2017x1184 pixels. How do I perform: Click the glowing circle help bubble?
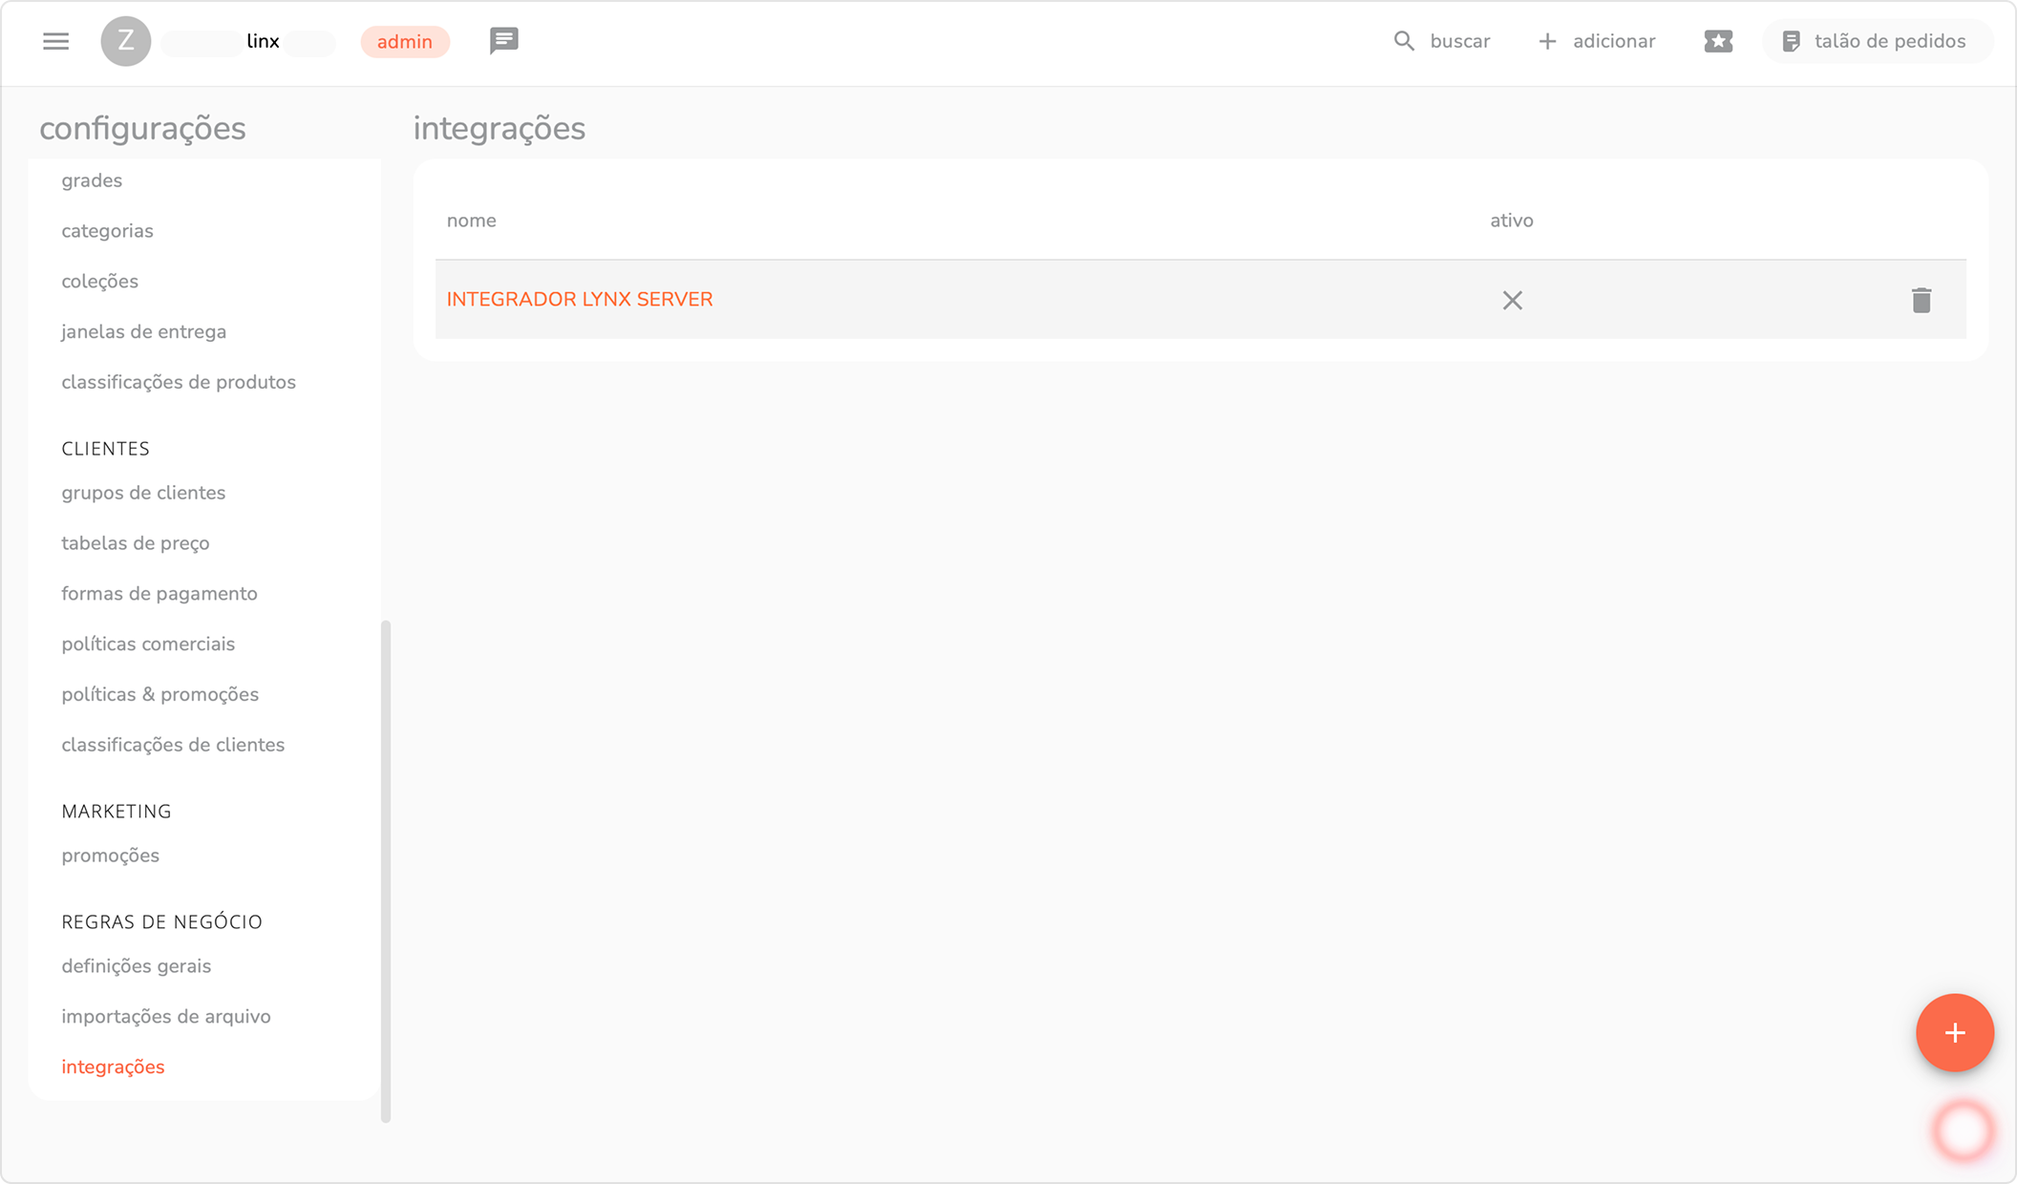click(x=1964, y=1131)
